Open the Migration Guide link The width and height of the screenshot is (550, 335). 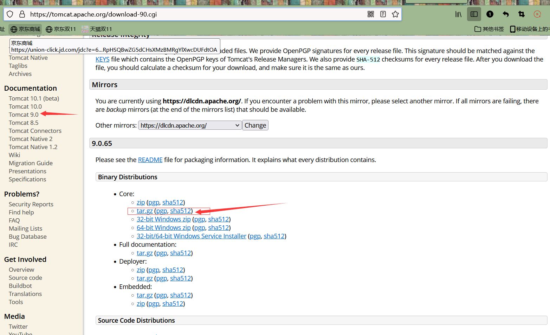pyautogui.click(x=31, y=163)
